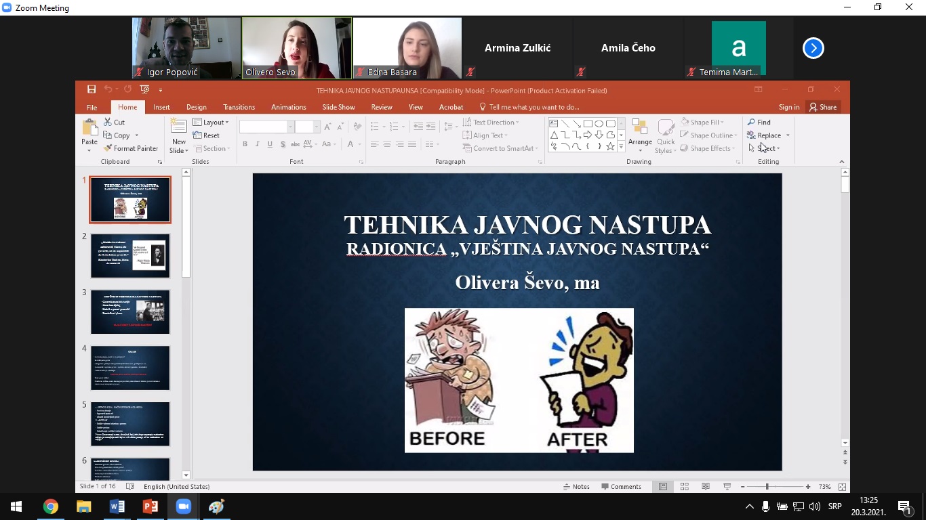Switch to the Slide Show tab

(x=338, y=107)
